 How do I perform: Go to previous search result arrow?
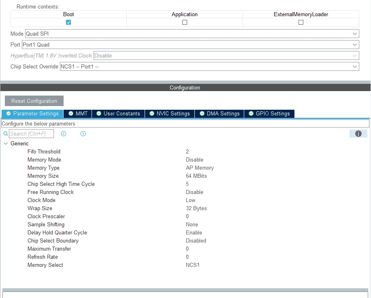coord(64,134)
